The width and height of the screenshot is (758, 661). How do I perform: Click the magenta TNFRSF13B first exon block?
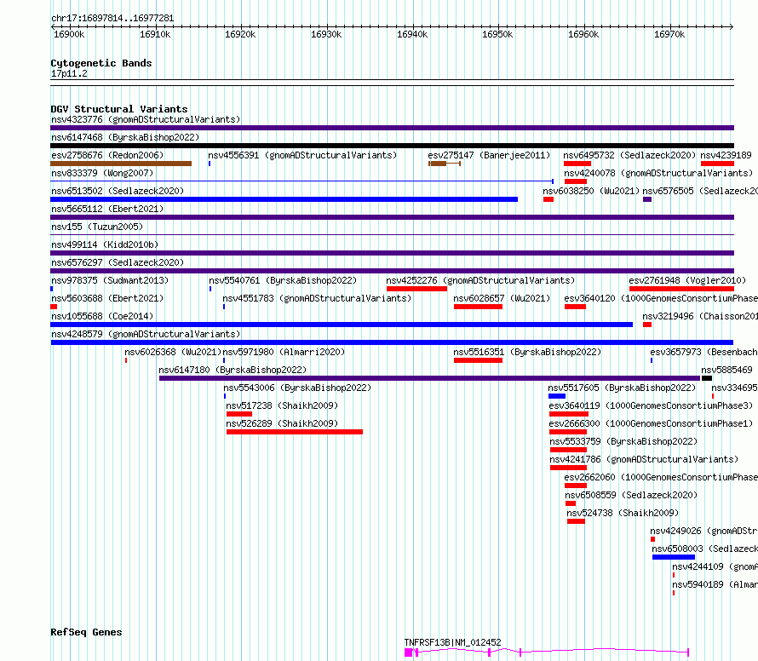(x=409, y=652)
